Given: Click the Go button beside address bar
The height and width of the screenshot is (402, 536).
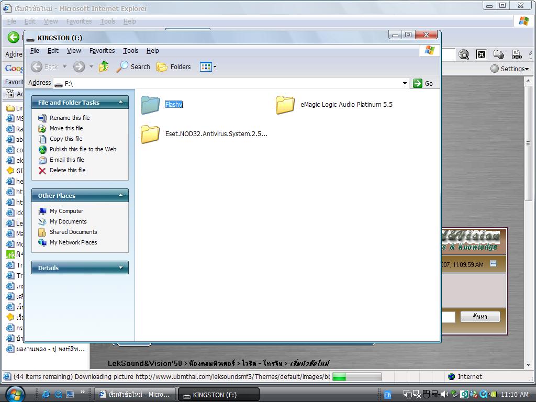Looking at the screenshot, I should [423, 83].
